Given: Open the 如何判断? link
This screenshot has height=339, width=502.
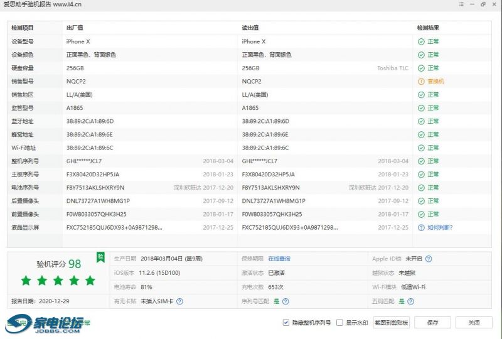Looking at the screenshot, I should (x=440, y=228).
